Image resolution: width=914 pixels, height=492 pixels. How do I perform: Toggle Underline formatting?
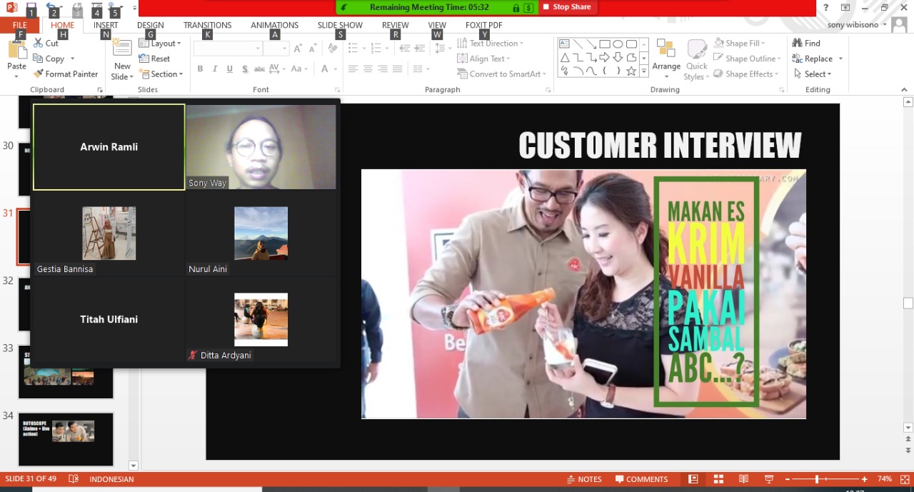[230, 69]
